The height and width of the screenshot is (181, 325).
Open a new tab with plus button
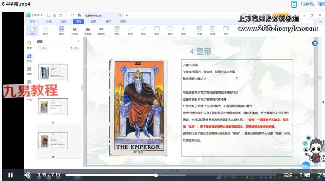(127, 15)
